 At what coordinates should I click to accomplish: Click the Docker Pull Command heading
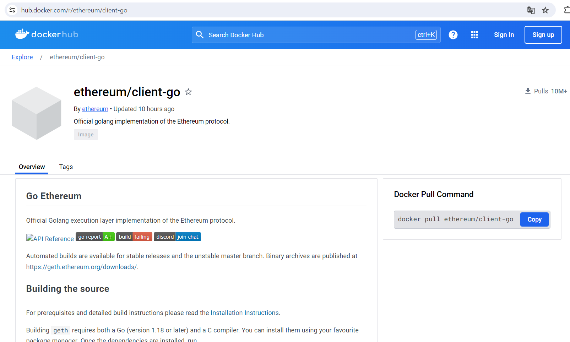(434, 194)
